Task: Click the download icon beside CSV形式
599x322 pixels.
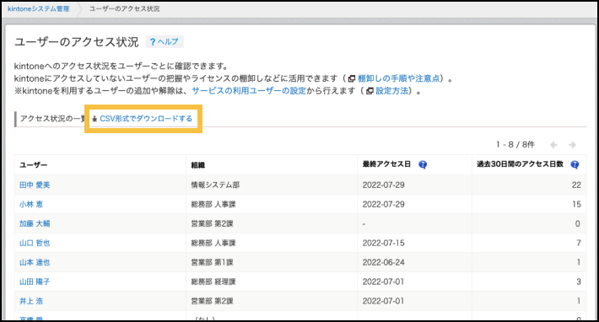Action: [94, 119]
